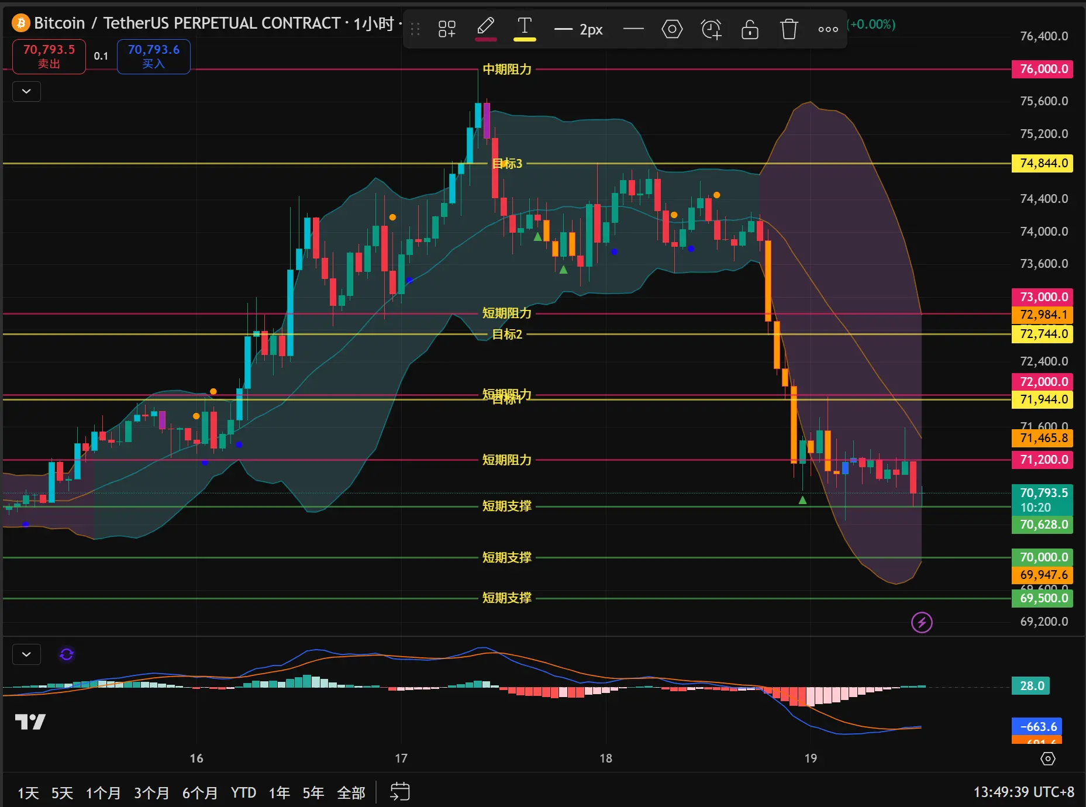Pick line color with the pencil icon
The width and height of the screenshot is (1086, 807).
coord(486,29)
